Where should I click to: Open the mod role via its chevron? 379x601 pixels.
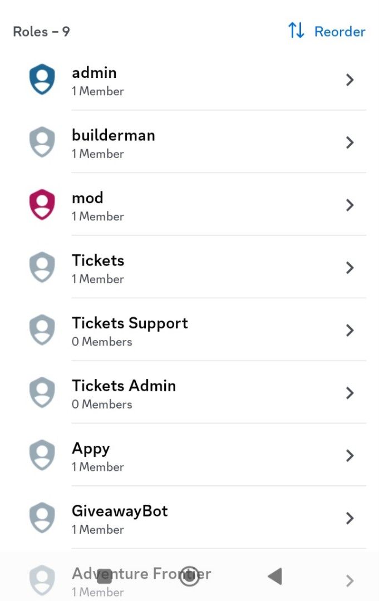click(350, 205)
